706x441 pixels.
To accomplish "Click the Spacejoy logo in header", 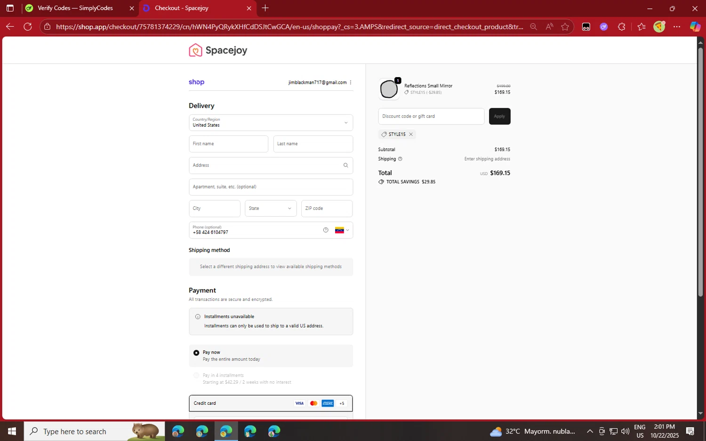I will tap(218, 50).
